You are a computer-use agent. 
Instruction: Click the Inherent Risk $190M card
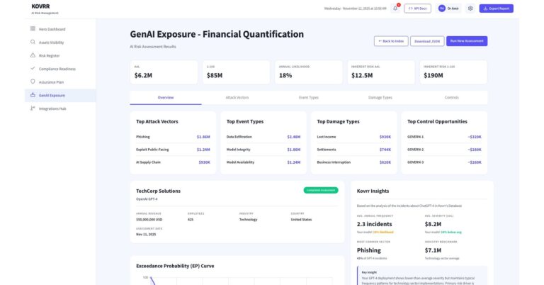453,72
